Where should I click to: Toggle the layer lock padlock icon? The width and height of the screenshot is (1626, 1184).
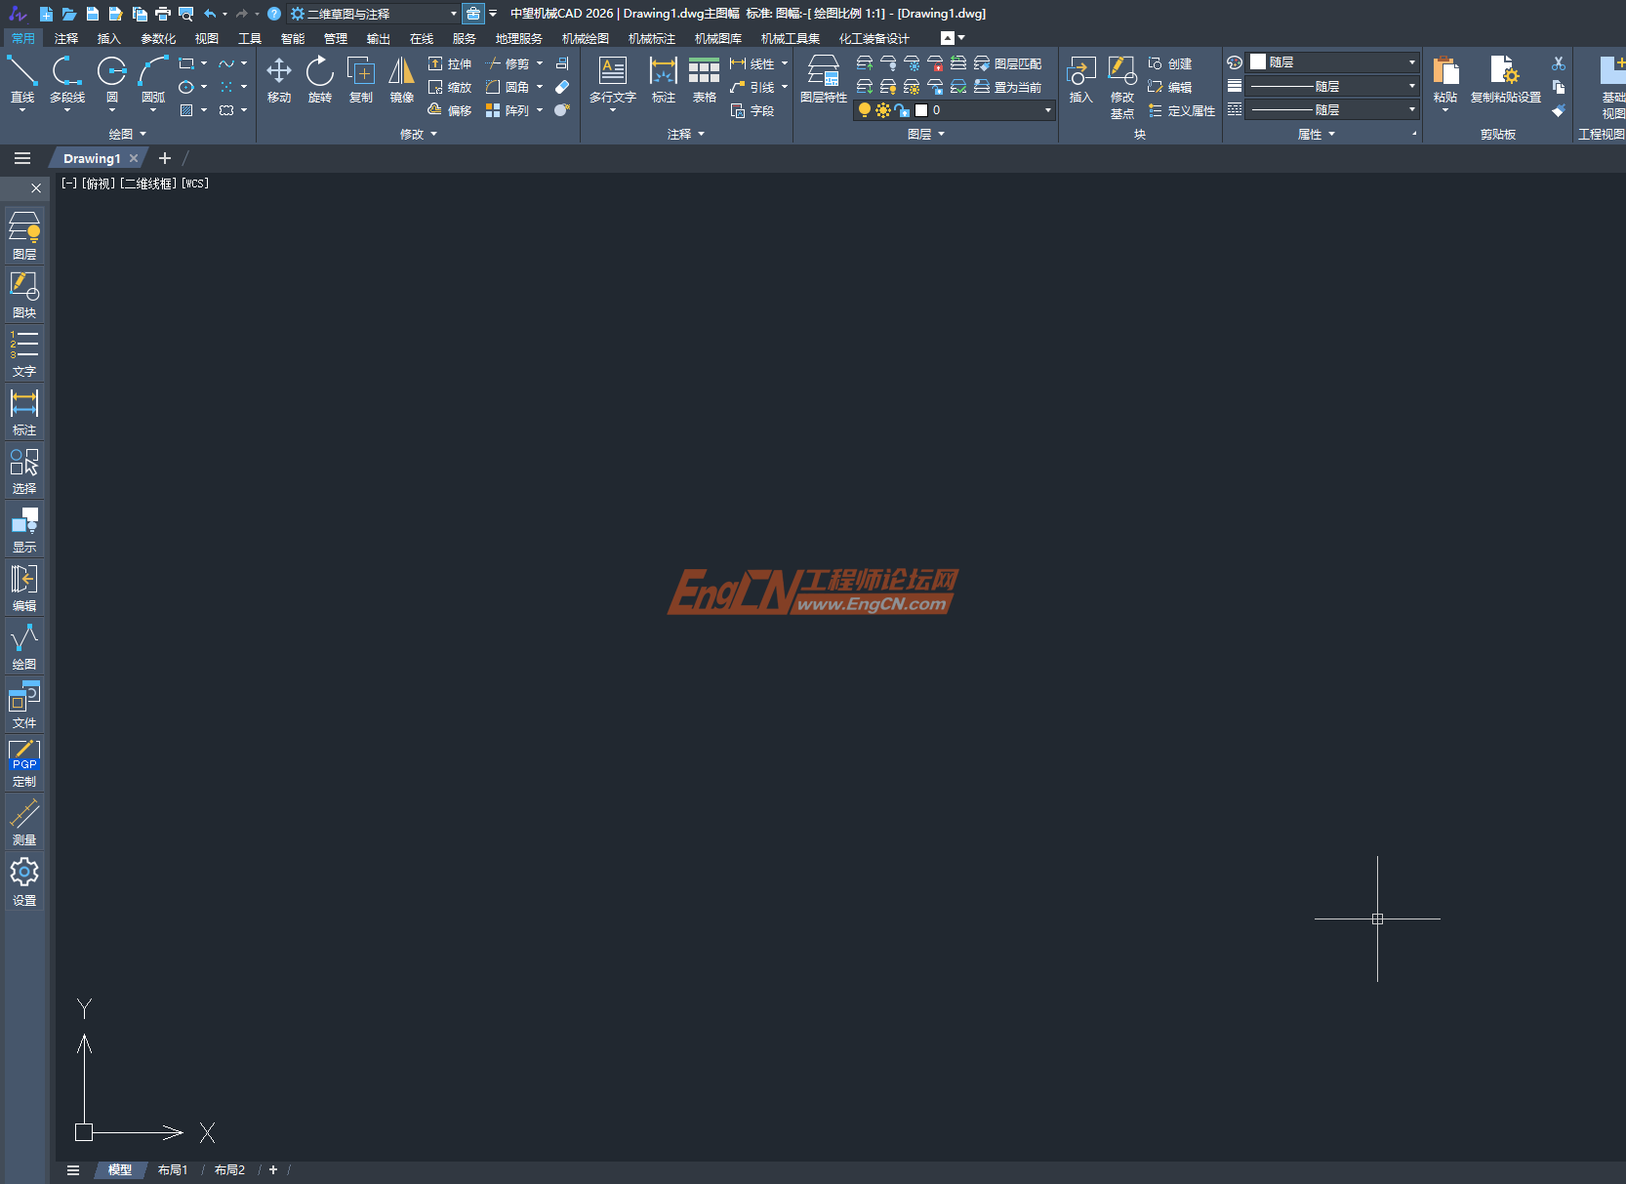(x=903, y=109)
